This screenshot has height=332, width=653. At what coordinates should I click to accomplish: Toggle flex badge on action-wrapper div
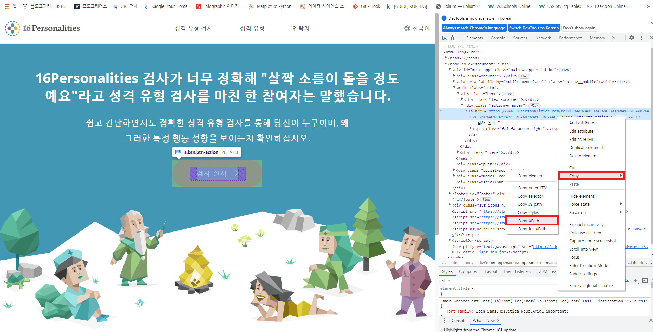[x=535, y=105]
